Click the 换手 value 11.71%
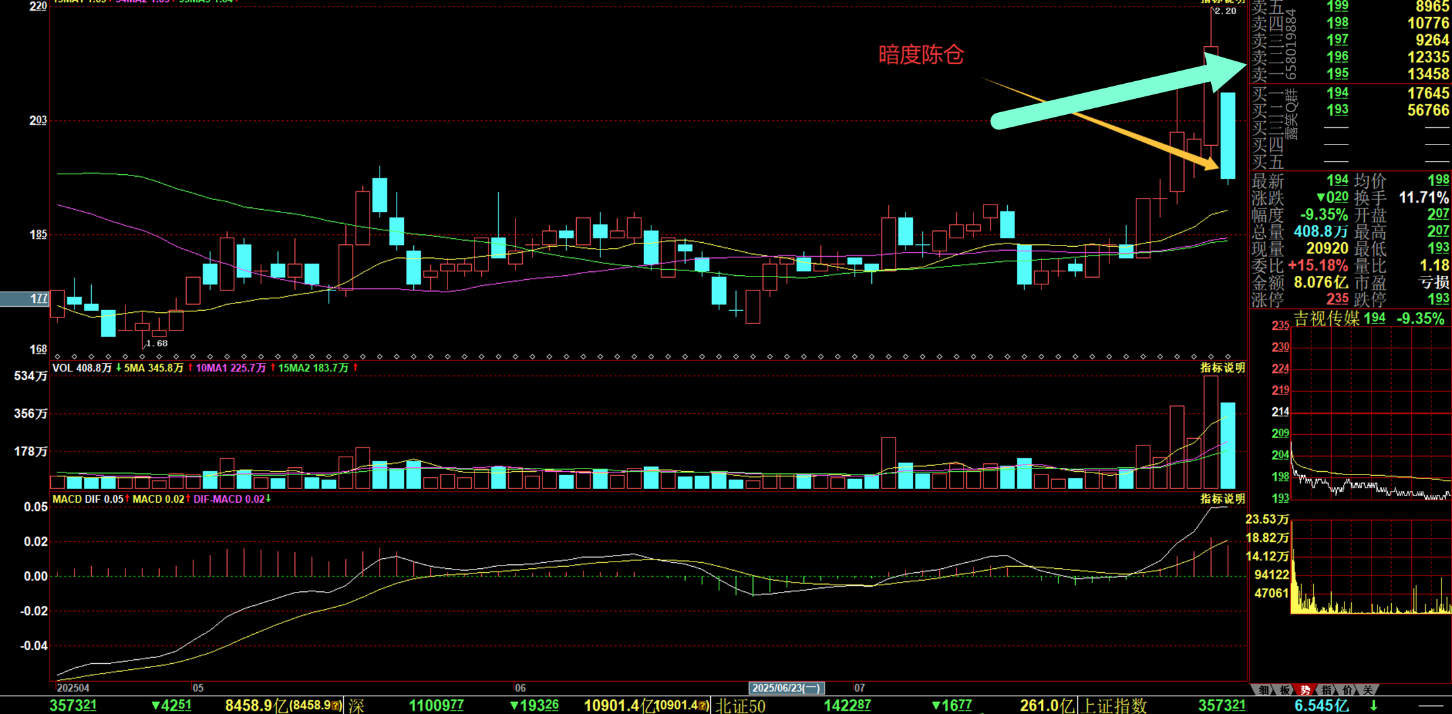Viewport: 1452px width, 714px height. [1424, 197]
